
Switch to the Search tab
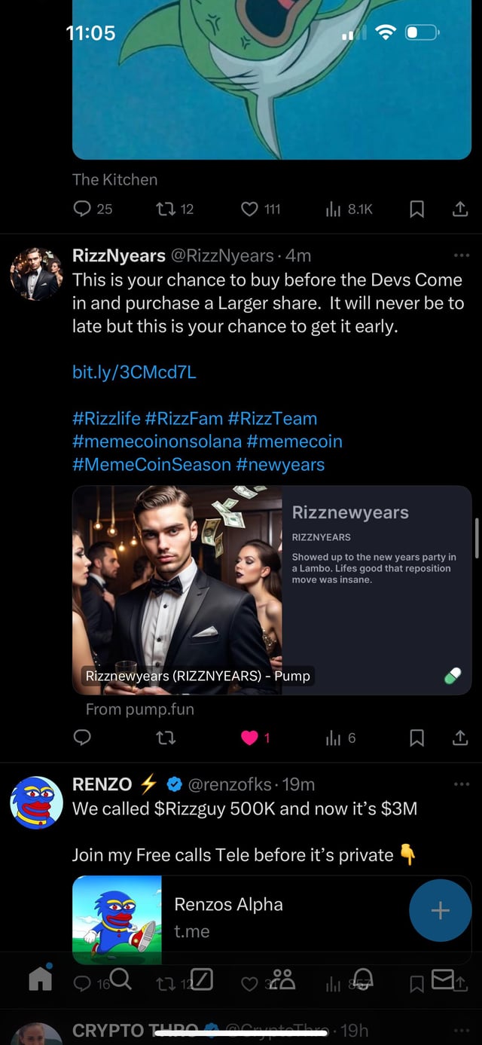[x=121, y=979]
